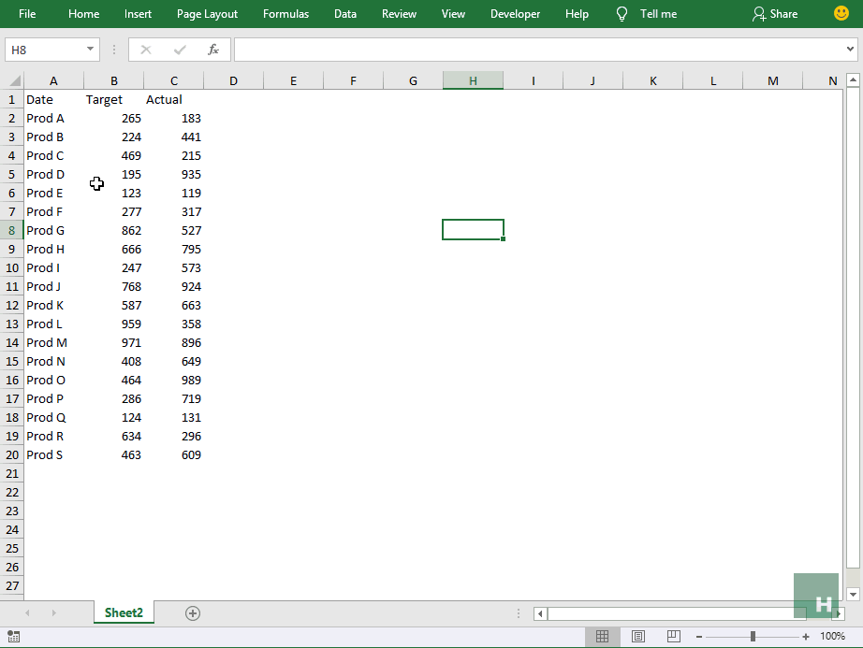Image resolution: width=863 pixels, height=648 pixels.
Task: Click the zoom out minus button
Action: point(699,637)
